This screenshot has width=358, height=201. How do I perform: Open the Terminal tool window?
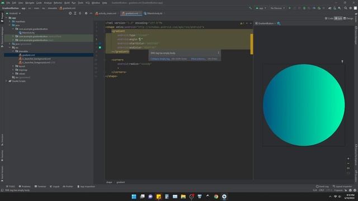pyautogui.click(x=40, y=186)
